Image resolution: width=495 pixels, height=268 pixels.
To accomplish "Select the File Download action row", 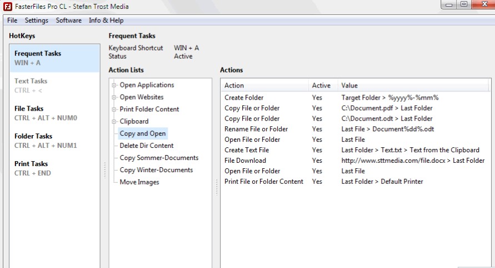I will pyautogui.click(x=245, y=161).
